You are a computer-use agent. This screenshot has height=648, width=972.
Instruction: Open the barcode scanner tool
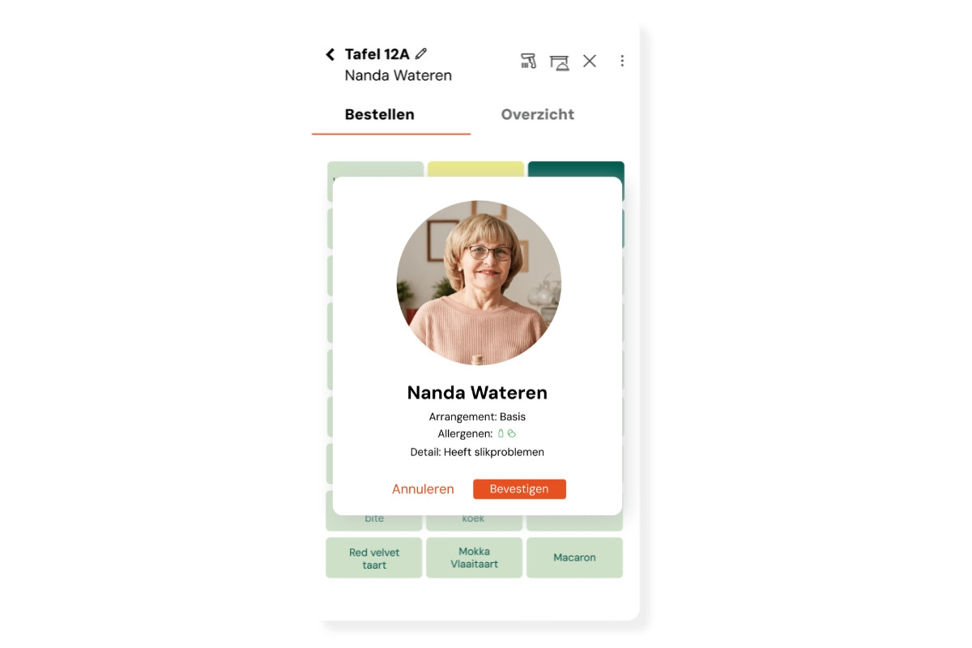pyautogui.click(x=528, y=61)
